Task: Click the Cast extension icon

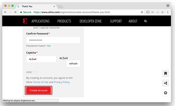Action: (x=148, y=12)
